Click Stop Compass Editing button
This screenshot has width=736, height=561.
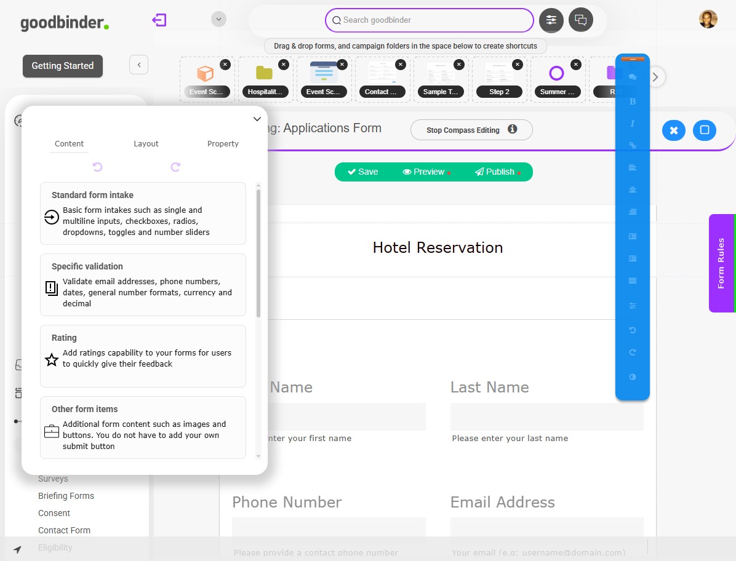tap(471, 130)
